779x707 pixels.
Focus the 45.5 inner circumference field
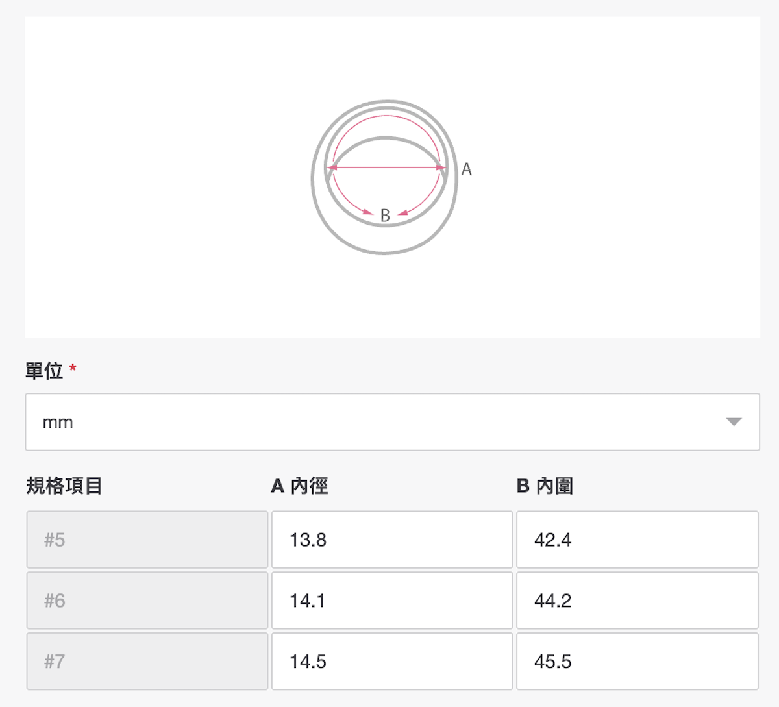coord(637,662)
